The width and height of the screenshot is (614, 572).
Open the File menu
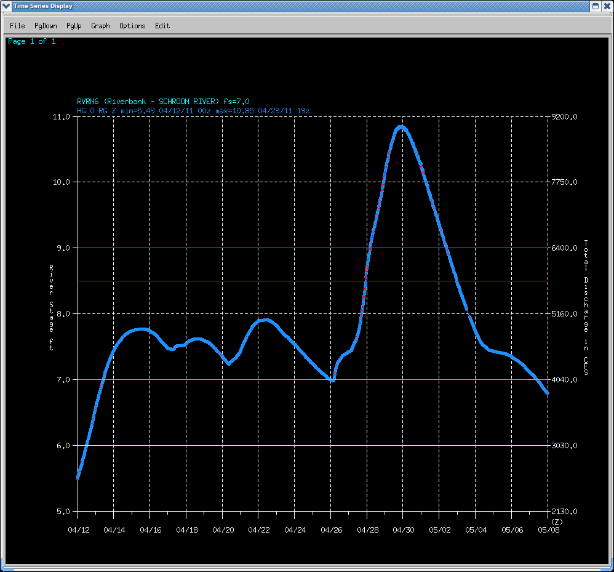coord(17,26)
